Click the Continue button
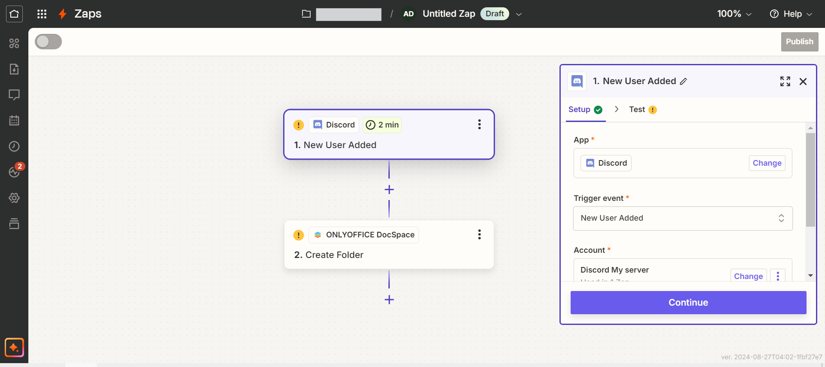The image size is (825, 367). 688,303
